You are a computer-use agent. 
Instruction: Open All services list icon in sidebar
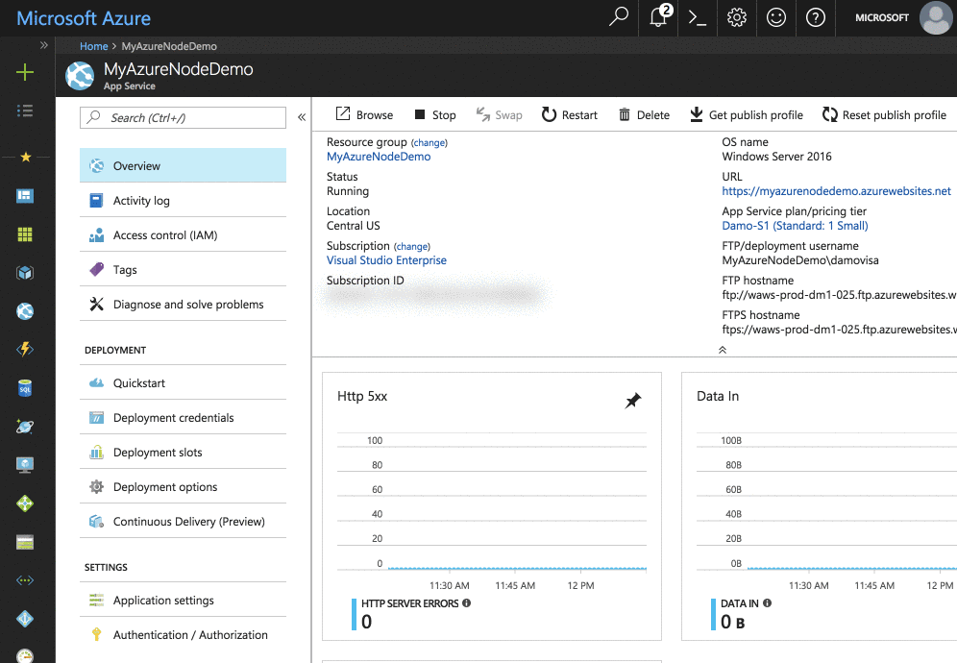pyautogui.click(x=25, y=111)
